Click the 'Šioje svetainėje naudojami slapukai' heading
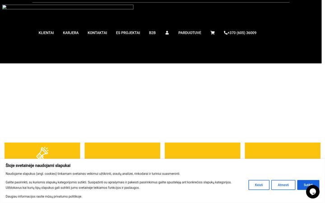325x203 pixels. (38, 166)
